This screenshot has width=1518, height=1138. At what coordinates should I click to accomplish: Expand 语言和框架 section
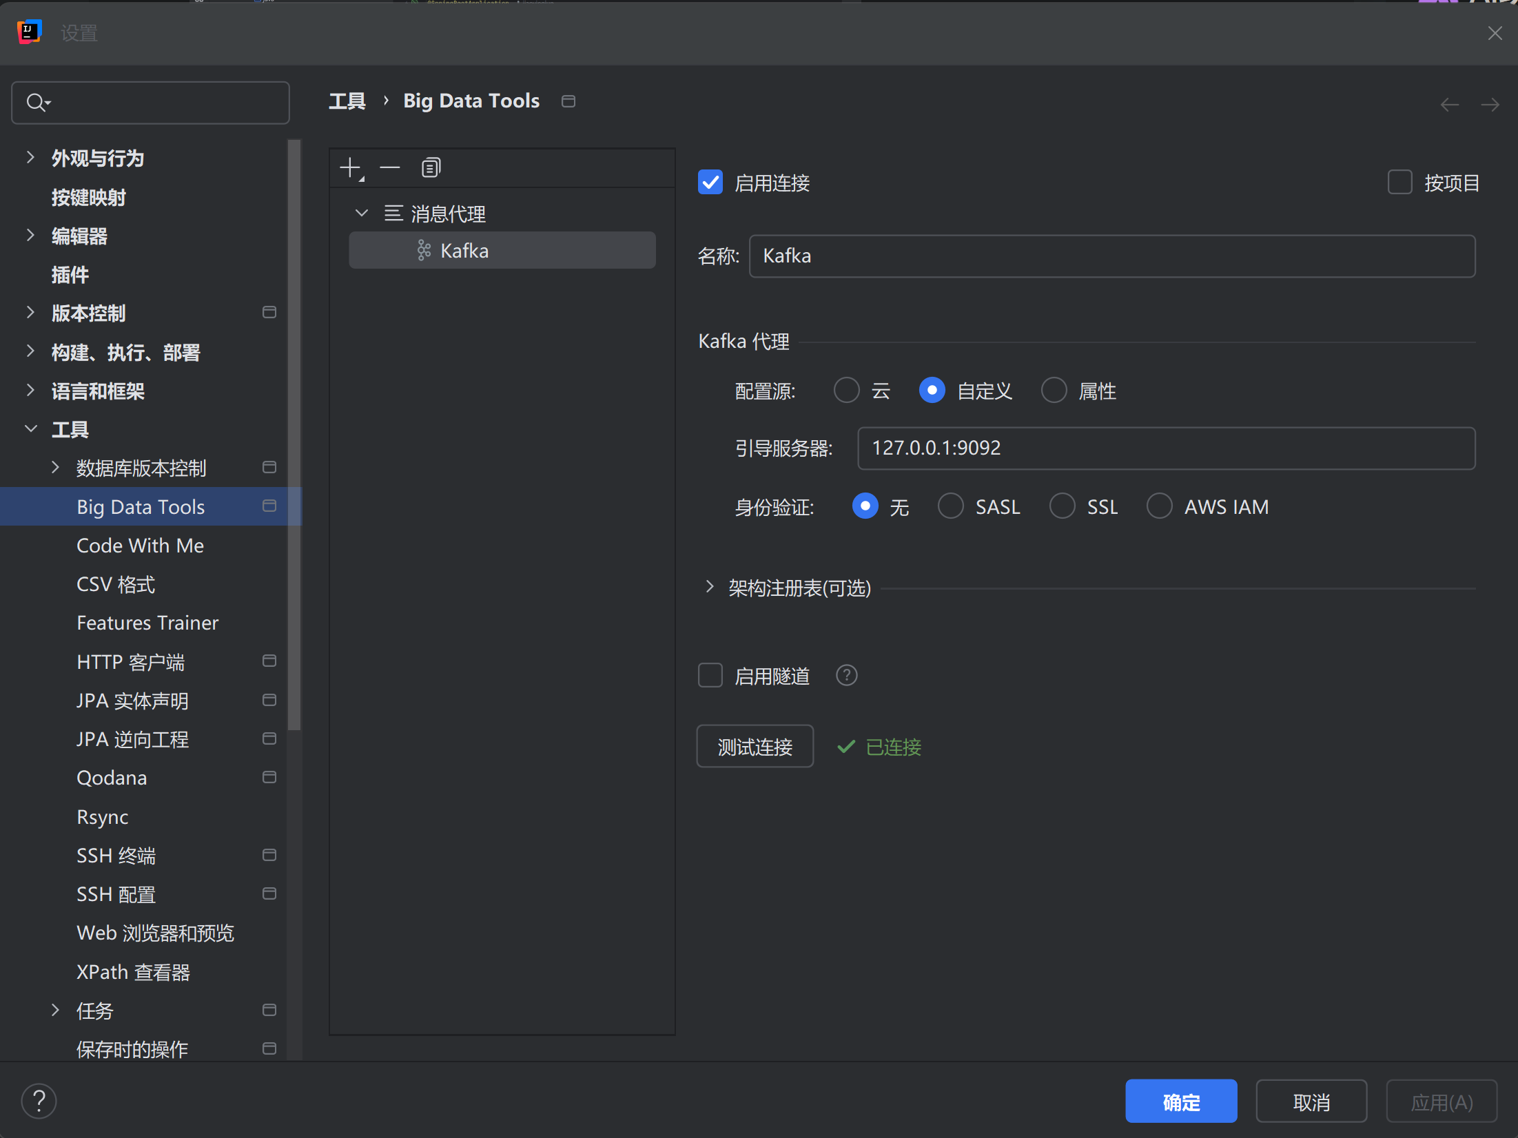point(30,391)
